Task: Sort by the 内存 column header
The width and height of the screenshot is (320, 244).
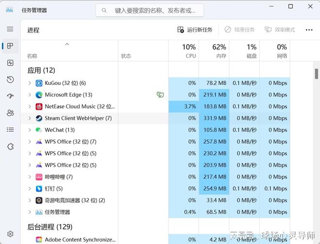Action: tap(214, 50)
